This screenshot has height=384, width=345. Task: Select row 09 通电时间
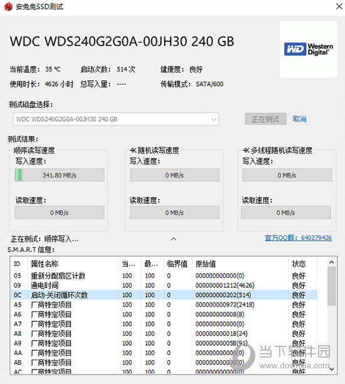pyautogui.click(x=164, y=285)
